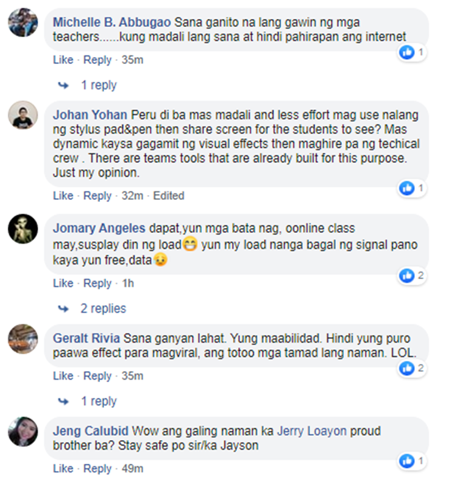This screenshot has width=457, height=487.
Task: View the Edited history on Johan's comment
Action: tap(169, 196)
